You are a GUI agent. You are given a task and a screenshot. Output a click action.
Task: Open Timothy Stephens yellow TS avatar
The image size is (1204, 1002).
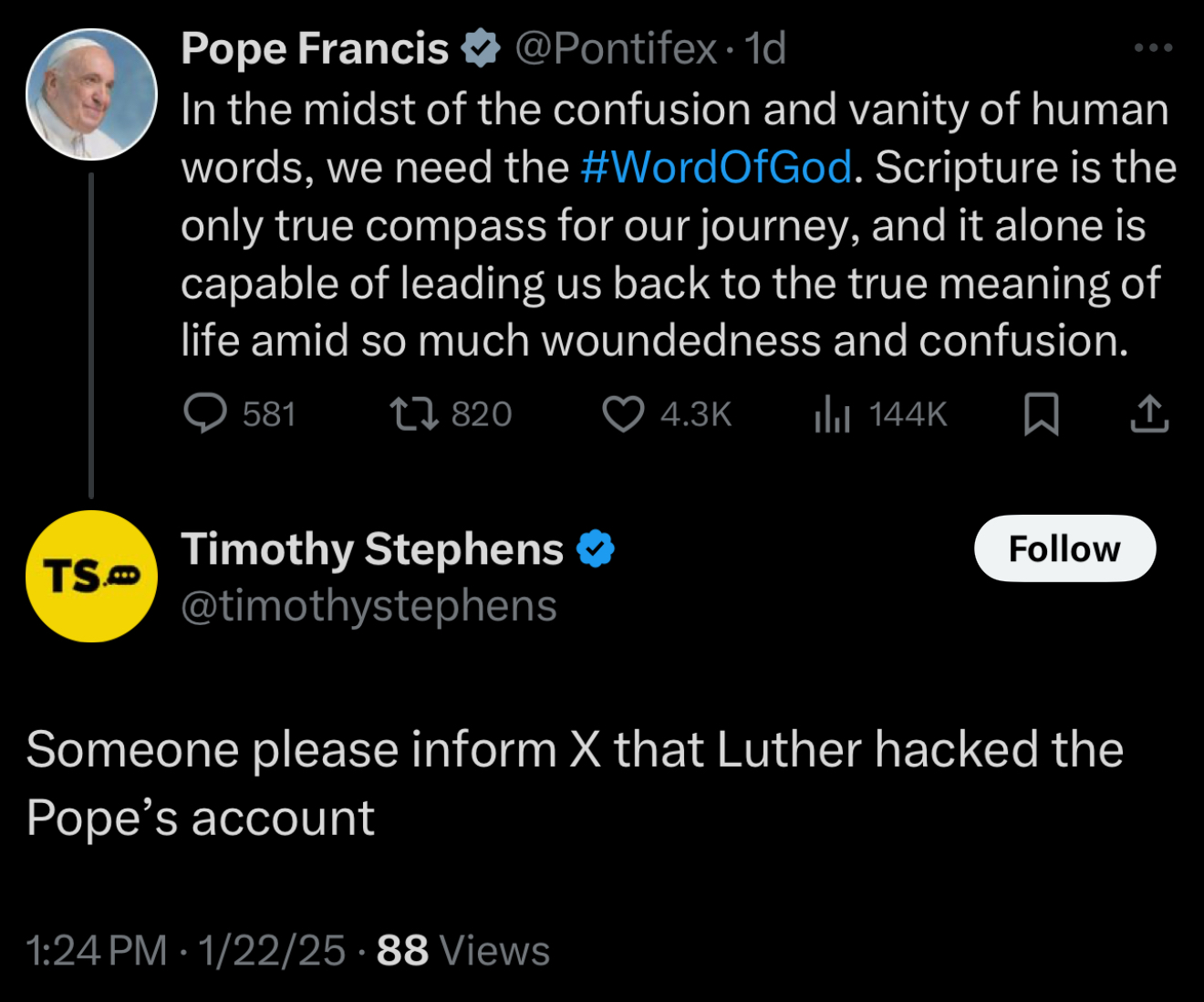point(91,577)
